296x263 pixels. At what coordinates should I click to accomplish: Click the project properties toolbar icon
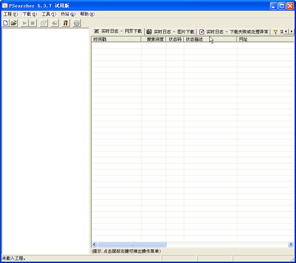tap(44, 23)
